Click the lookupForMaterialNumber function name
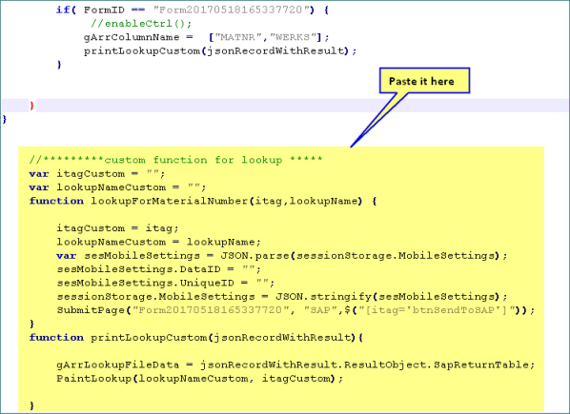570x414 pixels. point(170,201)
